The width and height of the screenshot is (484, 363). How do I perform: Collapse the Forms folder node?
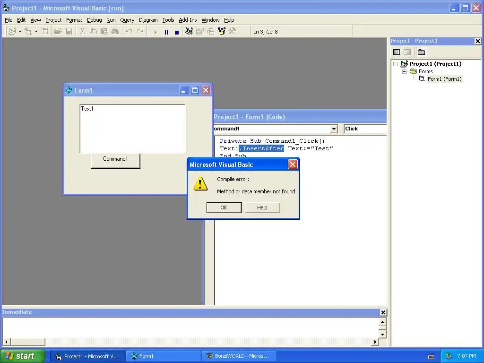[x=404, y=72]
